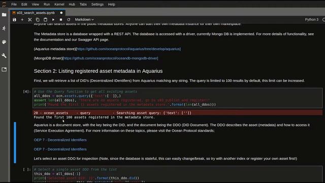Open the Commands palette sidebar icon
325x183 pixels.
tap(4, 42)
